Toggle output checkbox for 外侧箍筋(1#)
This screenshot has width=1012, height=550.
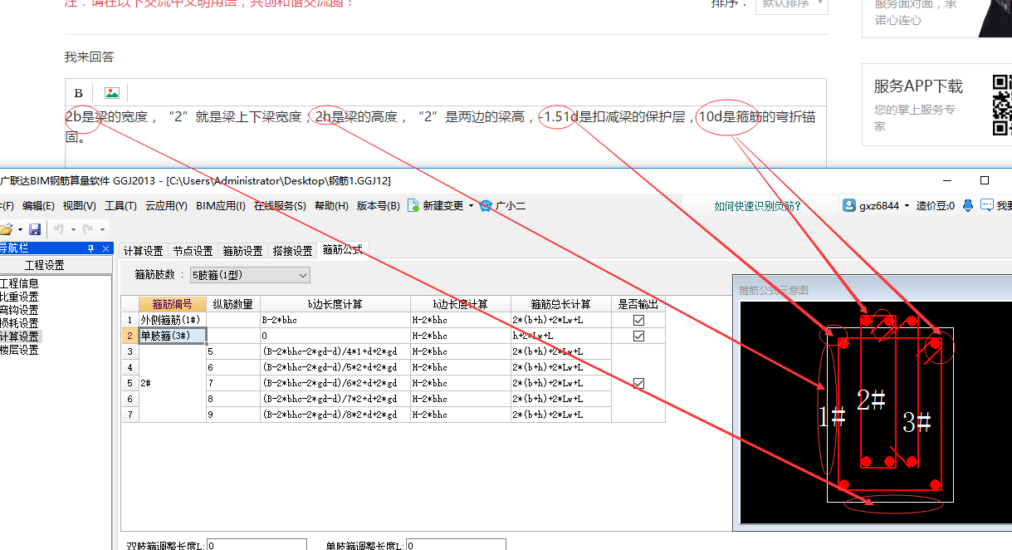[638, 320]
